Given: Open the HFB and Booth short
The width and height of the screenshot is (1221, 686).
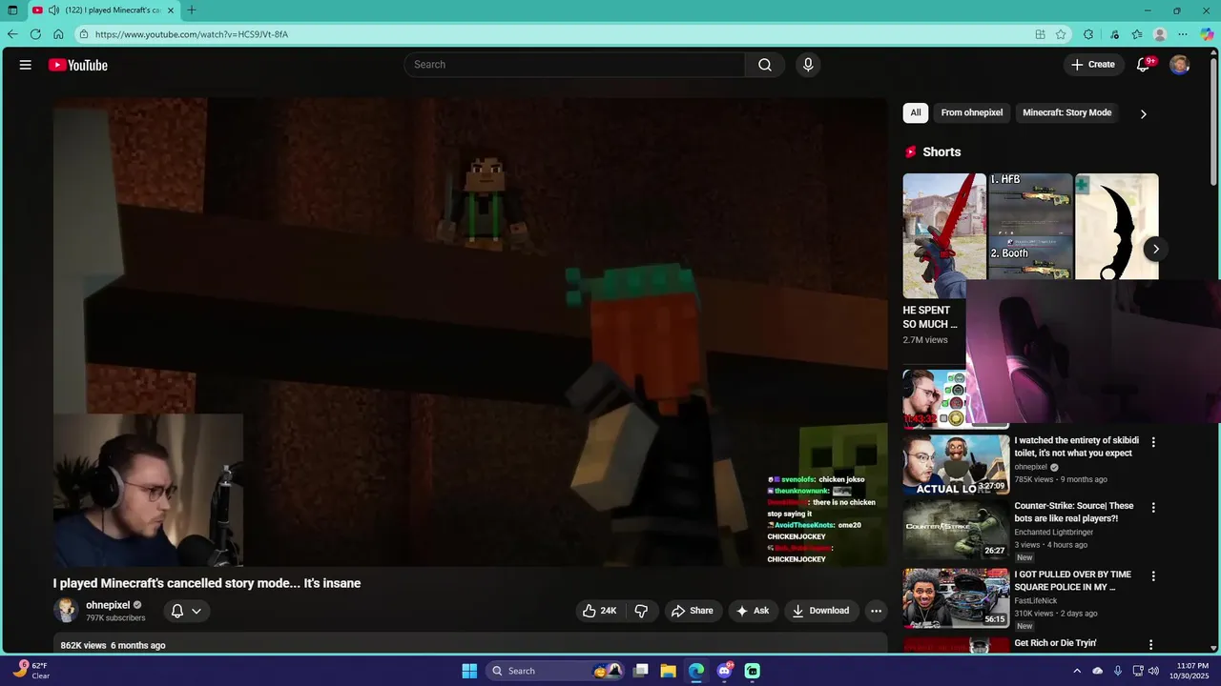Looking at the screenshot, I should point(1030,227).
